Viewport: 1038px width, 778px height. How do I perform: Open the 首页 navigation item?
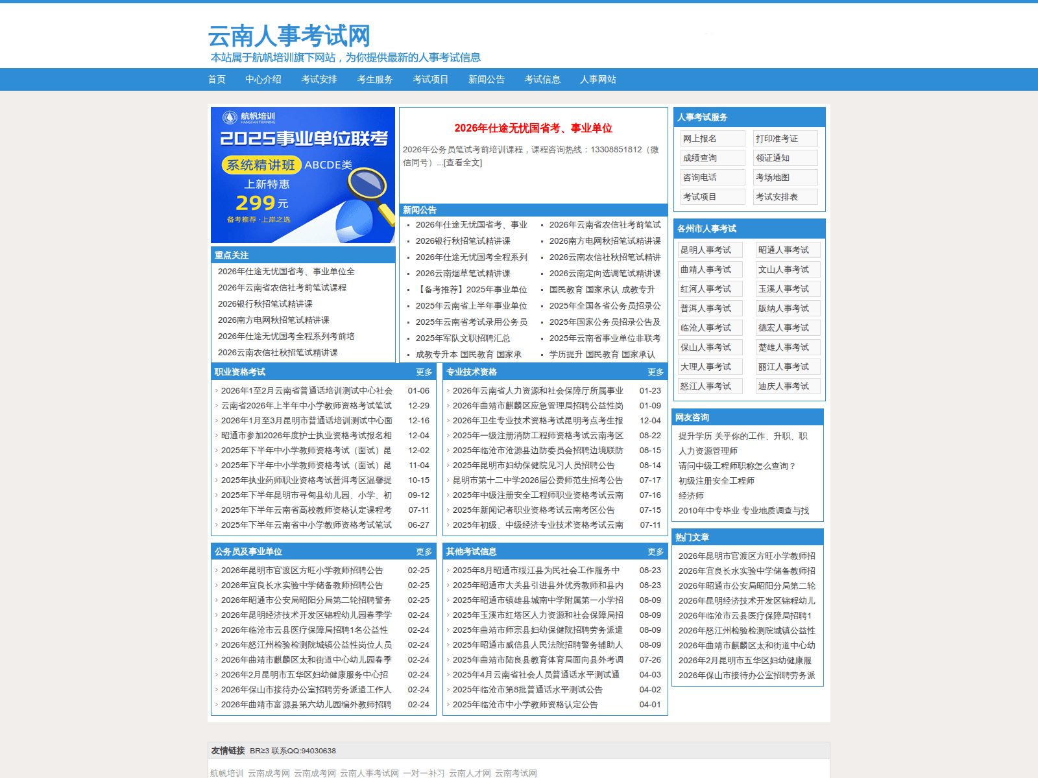217,79
